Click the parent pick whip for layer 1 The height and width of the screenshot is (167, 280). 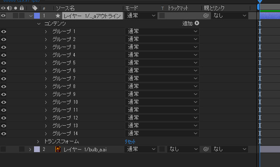pos(206,16)
